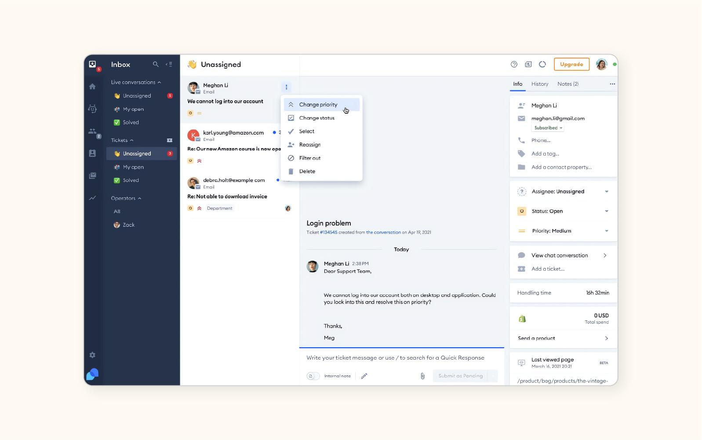702x440 pixels.
Task: Open Solved under Tickets
Action: [x=142, y=180]
